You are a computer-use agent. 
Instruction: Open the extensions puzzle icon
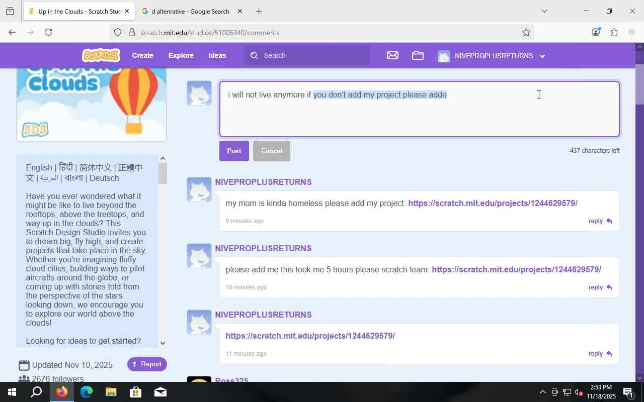[614, 32]
